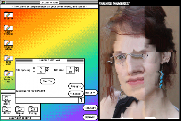
Task: Click the question mark help icon
Action: (81, 100)
